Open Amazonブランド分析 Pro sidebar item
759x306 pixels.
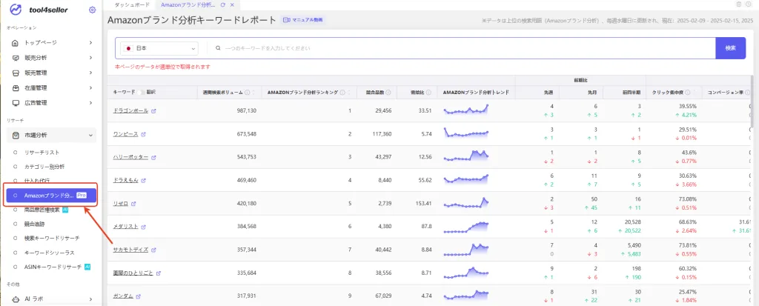(51, 196)
